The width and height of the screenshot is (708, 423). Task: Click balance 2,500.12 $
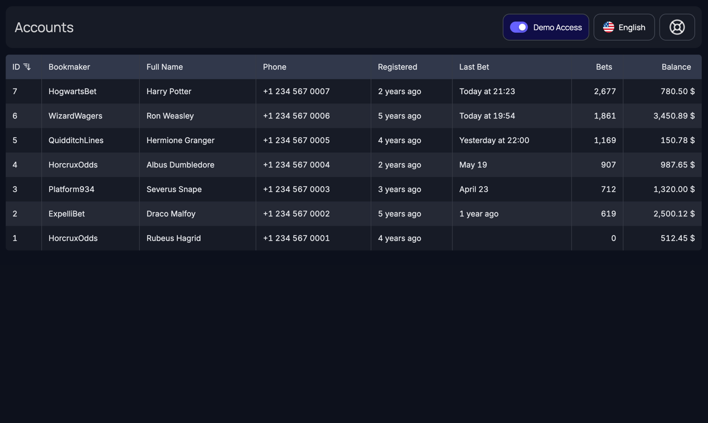(674, 214)
